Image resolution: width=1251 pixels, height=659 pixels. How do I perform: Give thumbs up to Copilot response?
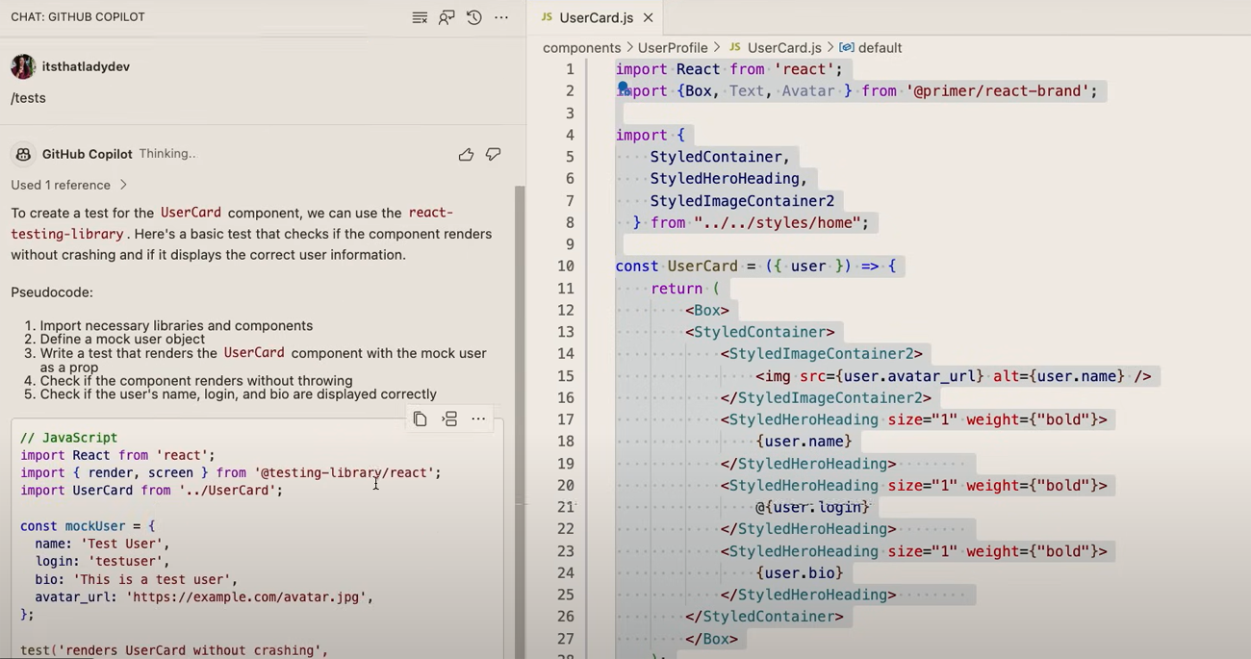466,154
